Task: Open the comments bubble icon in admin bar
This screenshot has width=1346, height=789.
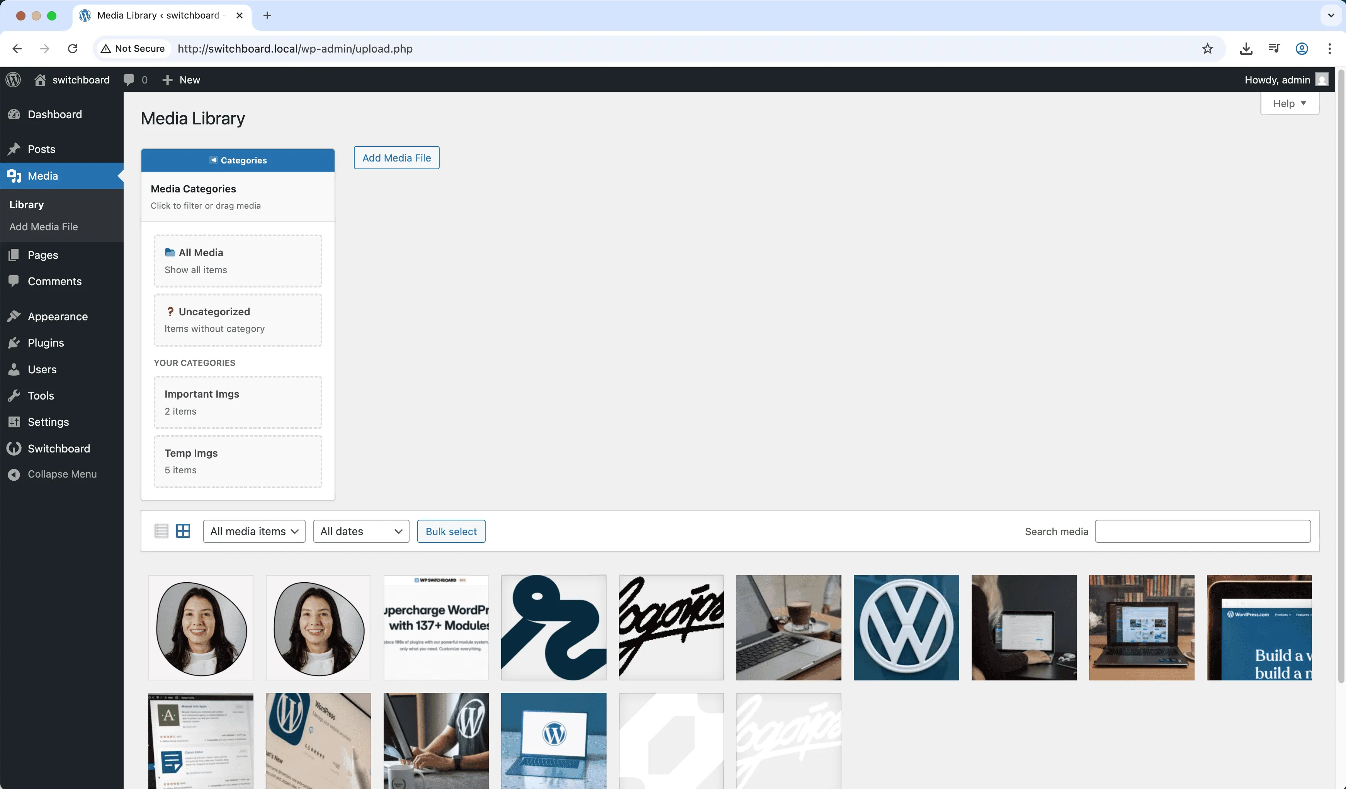Action: pyautogui.click(x=129, y=79)
